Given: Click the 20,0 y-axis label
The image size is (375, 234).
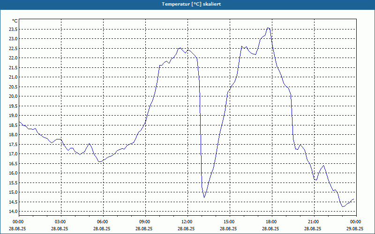Looking at the screenshot, I should 14,96.
